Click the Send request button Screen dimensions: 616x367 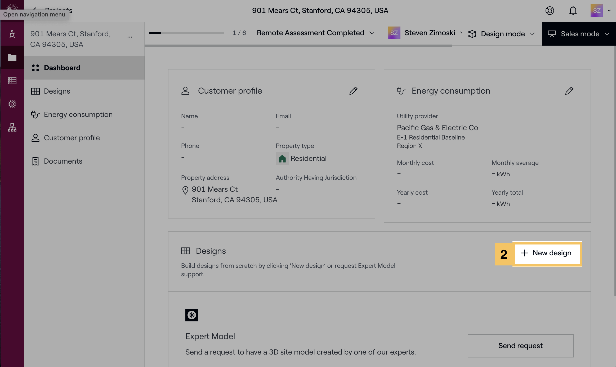[520, 346]
